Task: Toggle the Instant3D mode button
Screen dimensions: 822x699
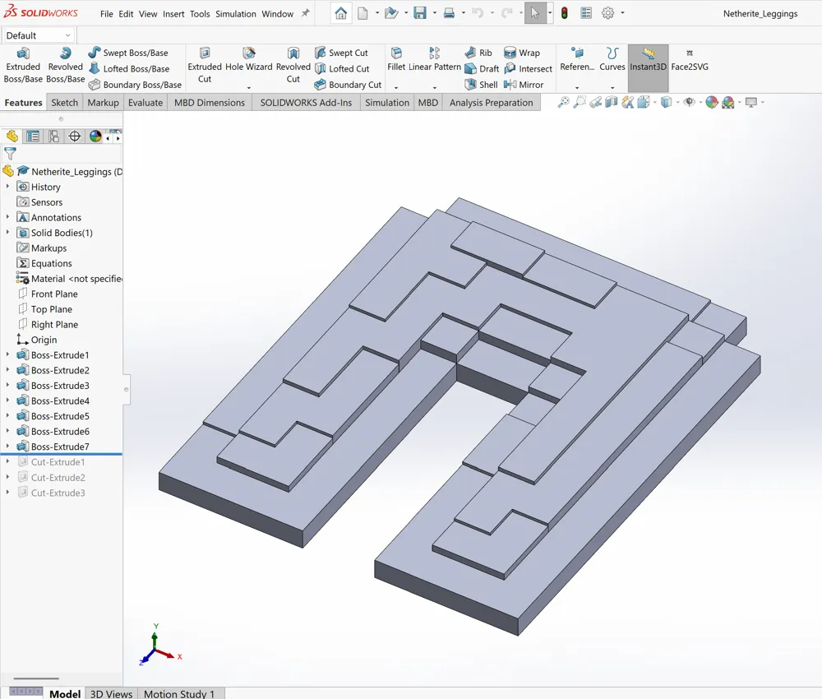Action: click(648, 59)
